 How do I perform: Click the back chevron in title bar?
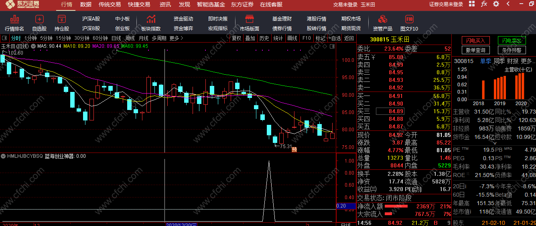click(508, 4)
